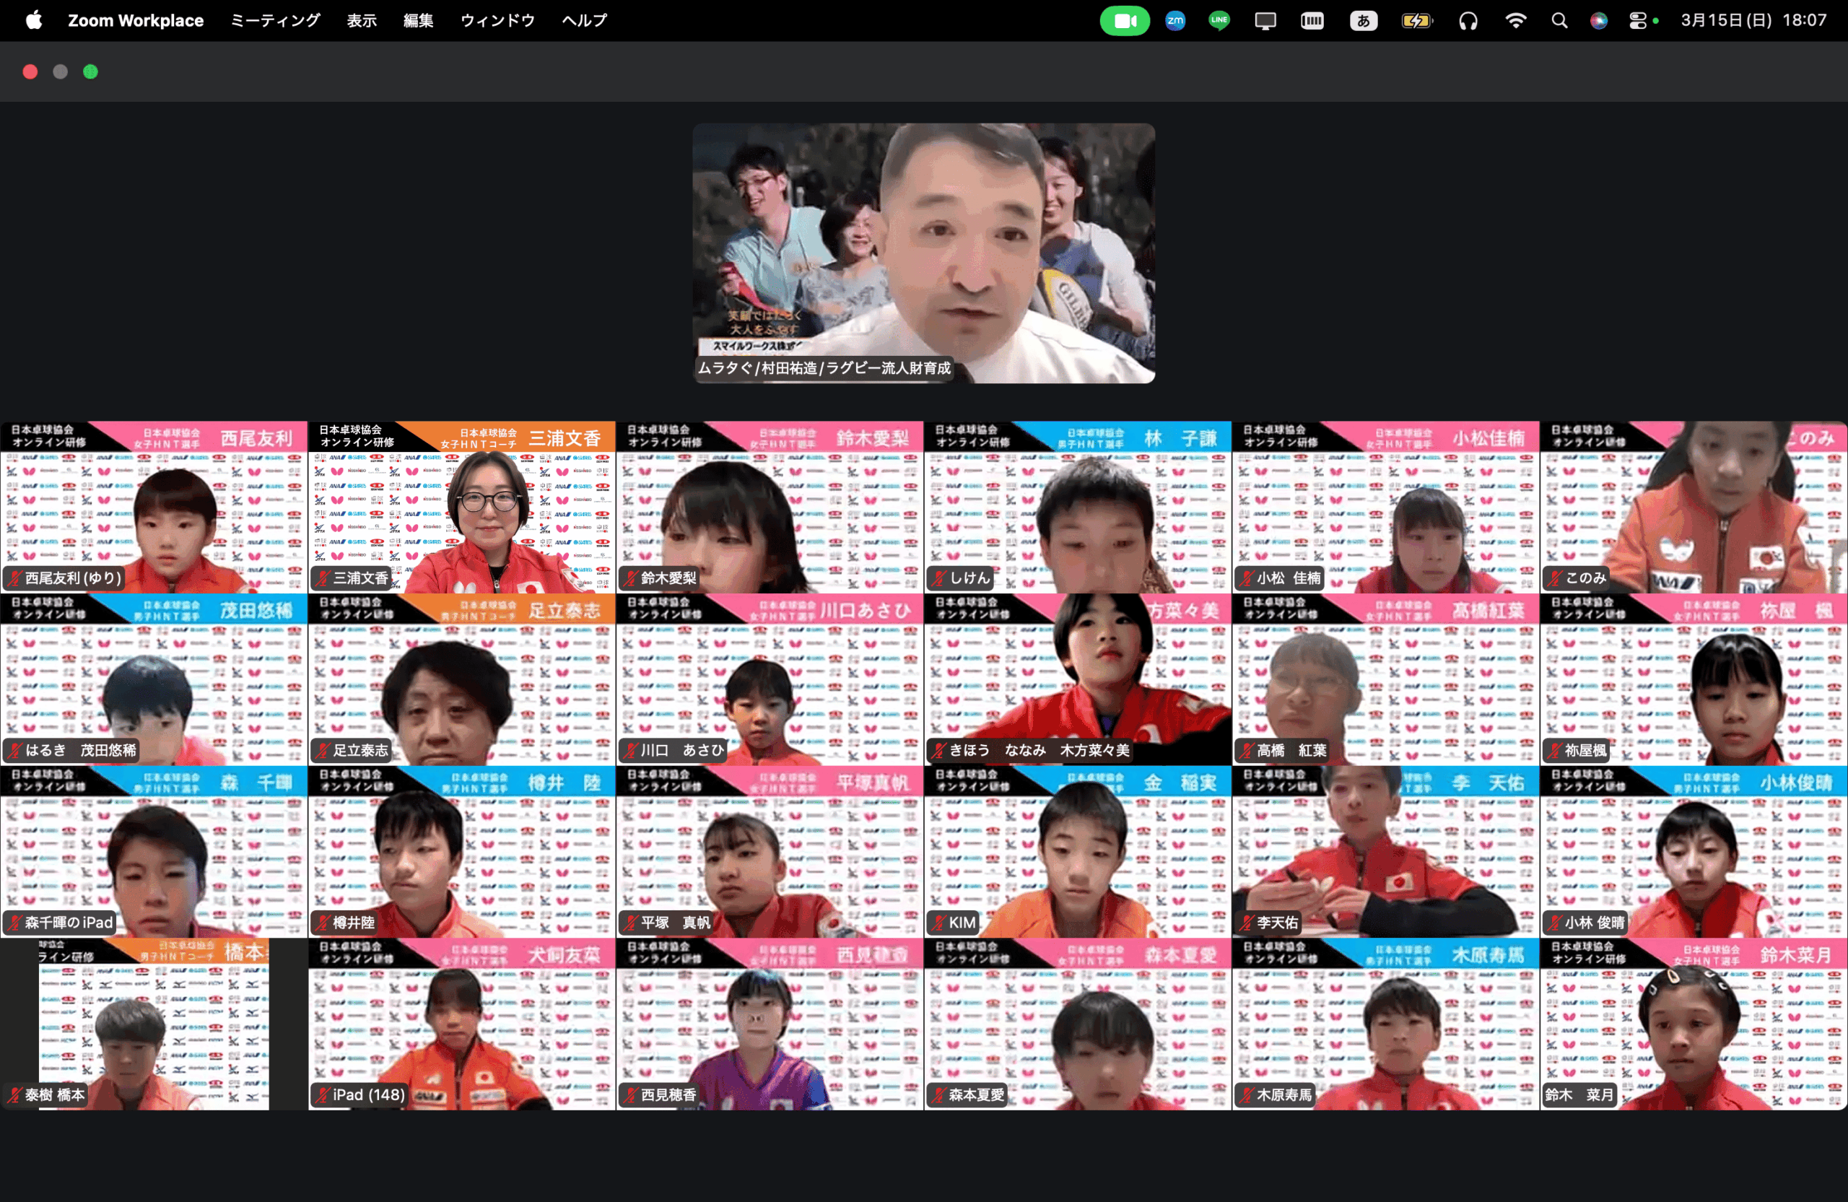The height and width of the screenshot is (1202, 1848).
Task: Open the Zoom menu bar extra icon
Action: click(x=1174, y=21)
